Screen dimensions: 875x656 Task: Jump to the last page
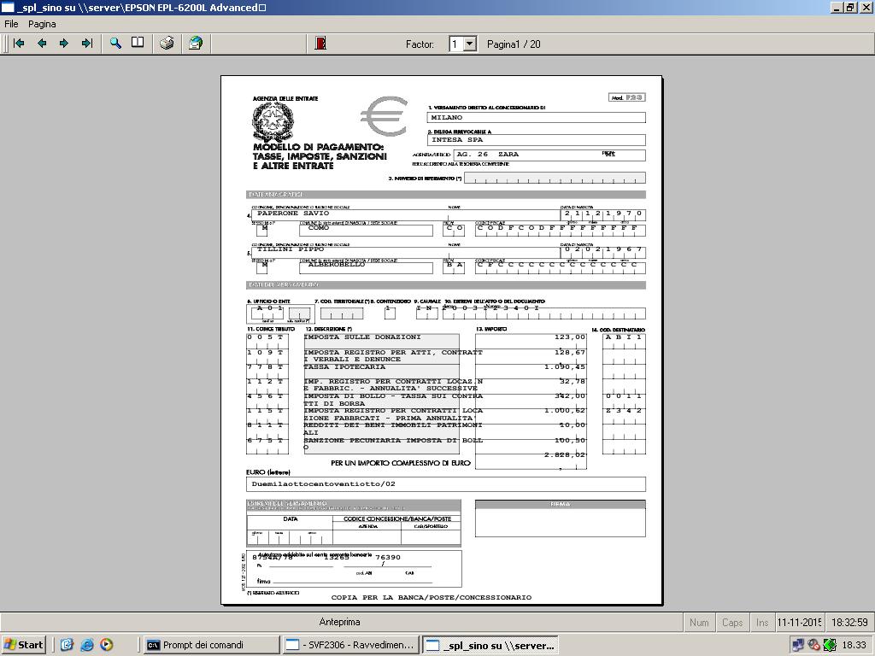tap(87, 44)
